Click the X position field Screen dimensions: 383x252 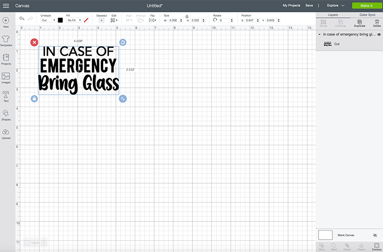(x=250, y=20)
